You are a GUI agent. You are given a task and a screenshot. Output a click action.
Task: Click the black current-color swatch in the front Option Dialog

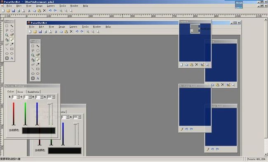[39, 130]
